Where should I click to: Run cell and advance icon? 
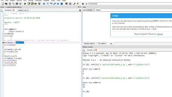tap(32, 4)
